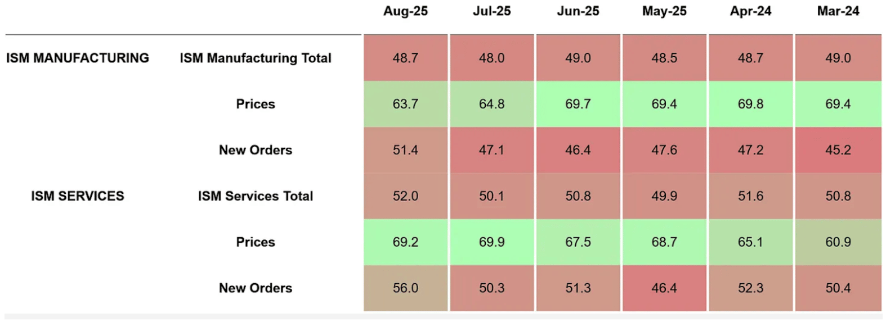This screenshot has width=886, height=327.
Task: Click the Apr-24 column header
Action: [750, 11]
